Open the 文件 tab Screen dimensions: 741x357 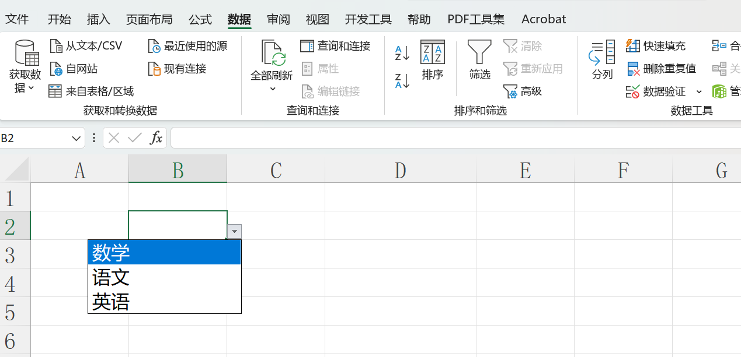click(x=17, y=19)
